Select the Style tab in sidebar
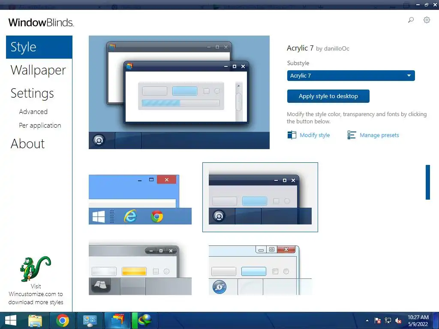439x329 pixels. tap(39, 47)
